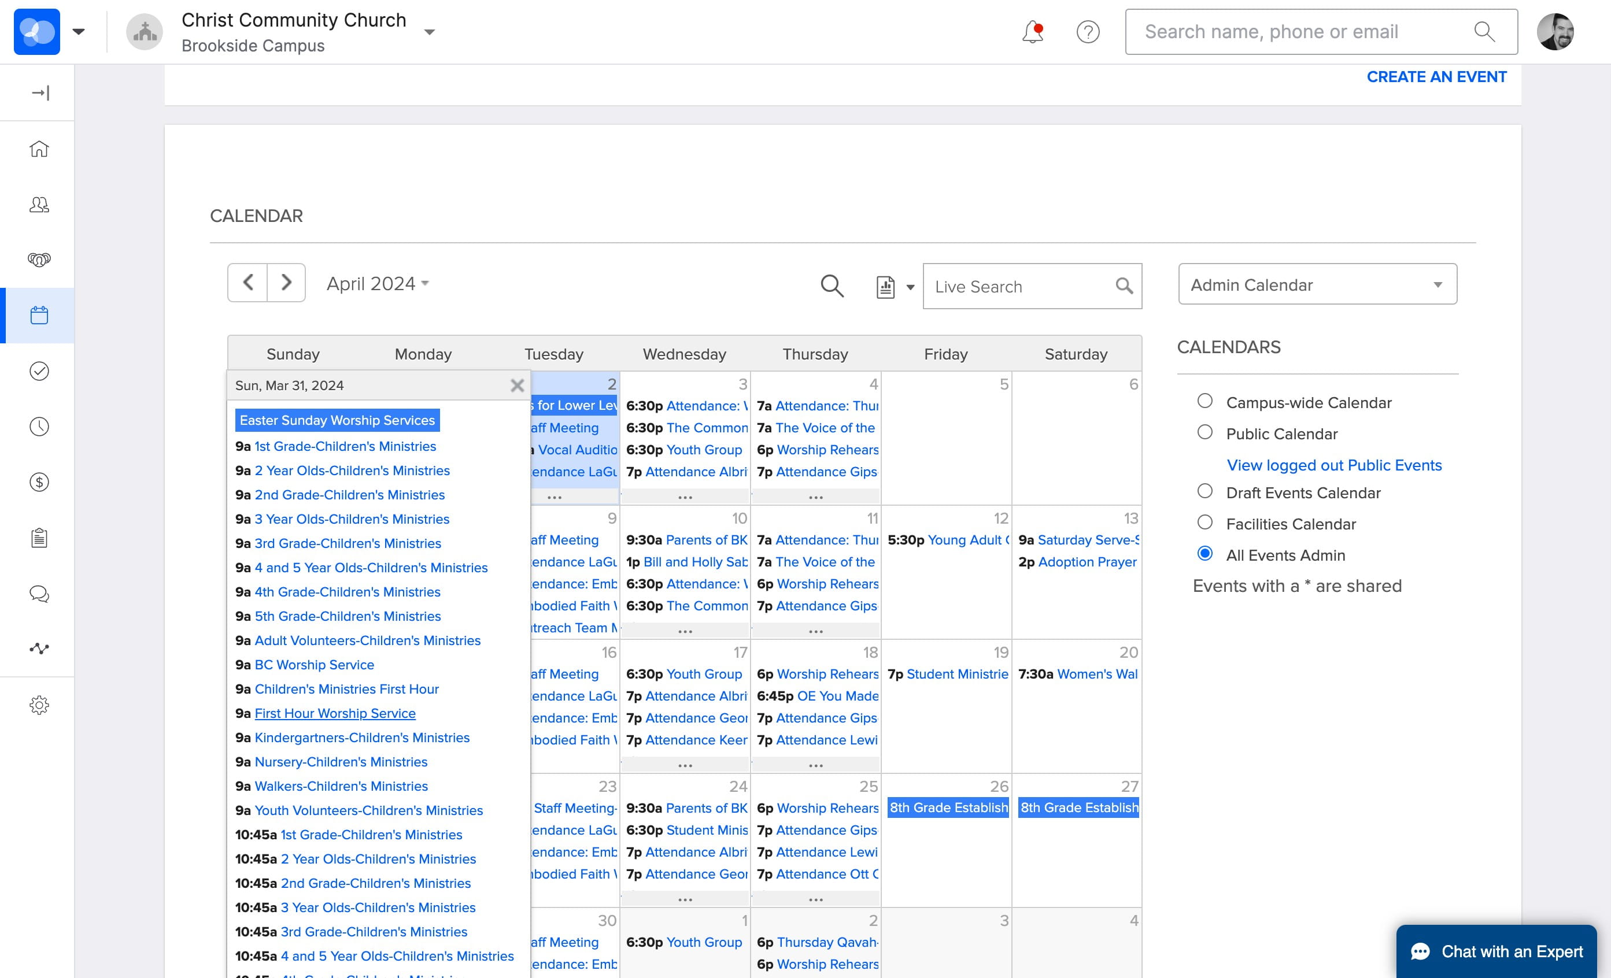Select the Facilities Calendar radio button
The height and width of the screenshot is (978, 1611).
pyautogui.click(x=1205, y=523)
